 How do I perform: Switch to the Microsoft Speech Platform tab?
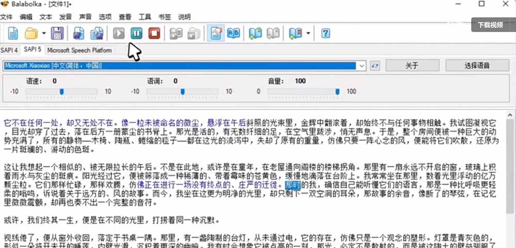(79, 51)
